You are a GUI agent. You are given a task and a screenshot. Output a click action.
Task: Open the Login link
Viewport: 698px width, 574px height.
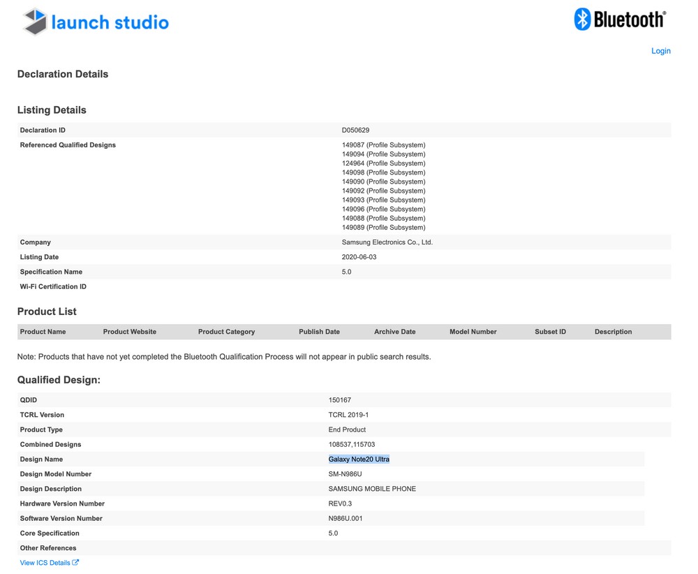[x=660, y=51]
